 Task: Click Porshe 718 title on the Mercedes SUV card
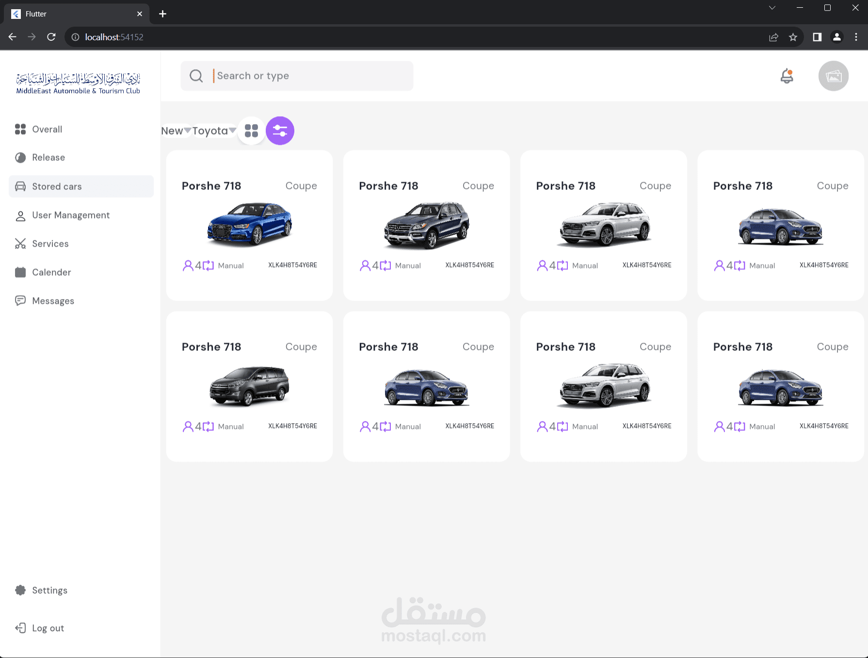pos(388,186)
